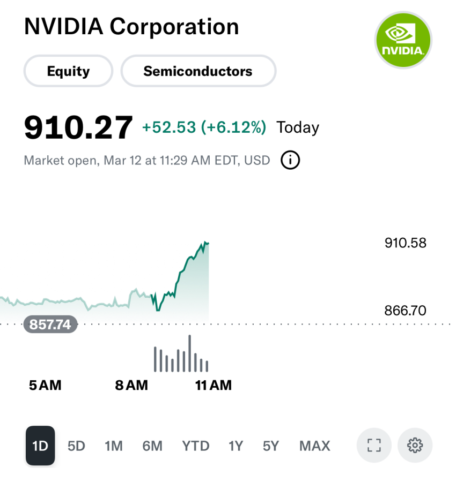The image size is (456, 483).
Task: Select the Semiconductors tag
Action: point(198,71)
